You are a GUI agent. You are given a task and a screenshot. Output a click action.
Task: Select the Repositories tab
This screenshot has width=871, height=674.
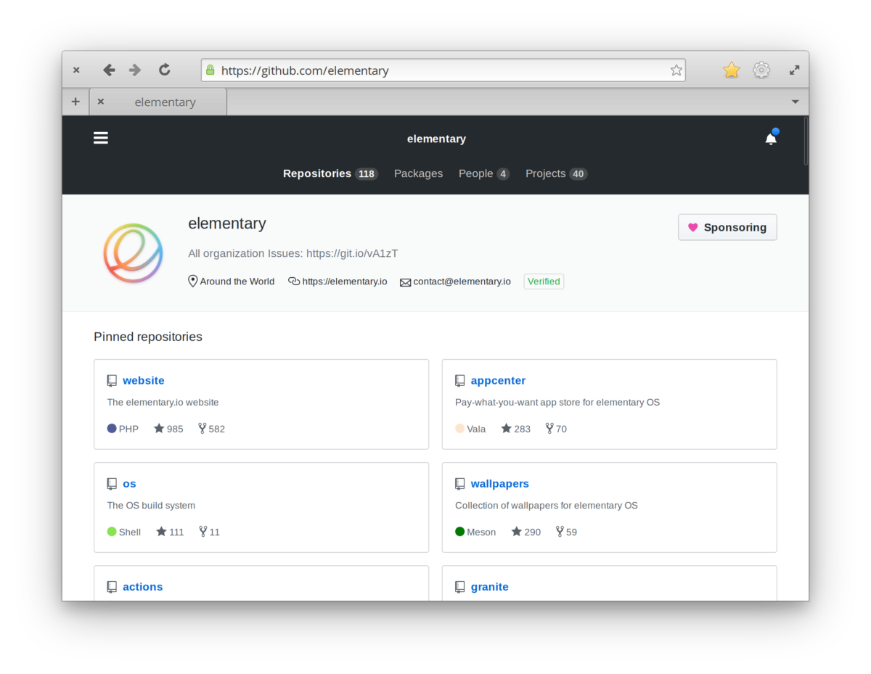[x=330, y=173]
